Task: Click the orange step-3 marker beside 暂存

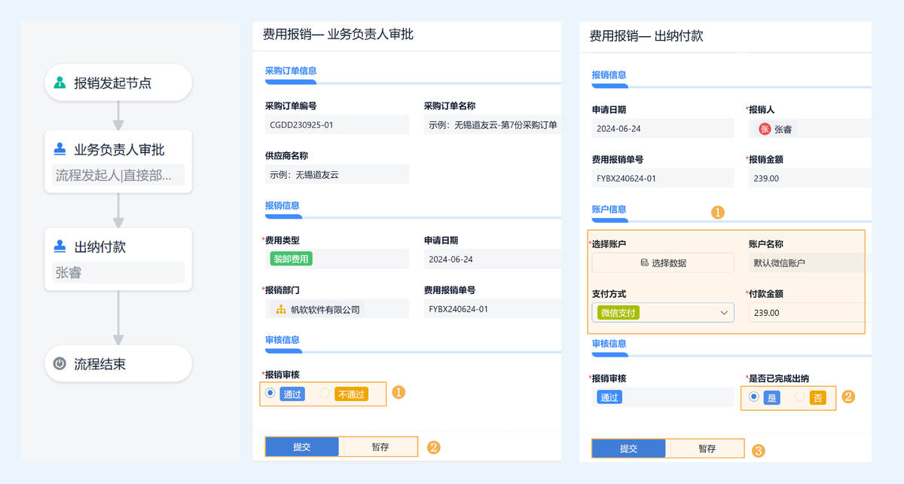Action: 759,451
